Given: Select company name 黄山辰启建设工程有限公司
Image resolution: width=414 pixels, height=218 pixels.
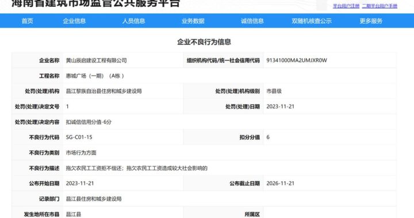Looking at the screenshot, I should click(x=97, y=61).
